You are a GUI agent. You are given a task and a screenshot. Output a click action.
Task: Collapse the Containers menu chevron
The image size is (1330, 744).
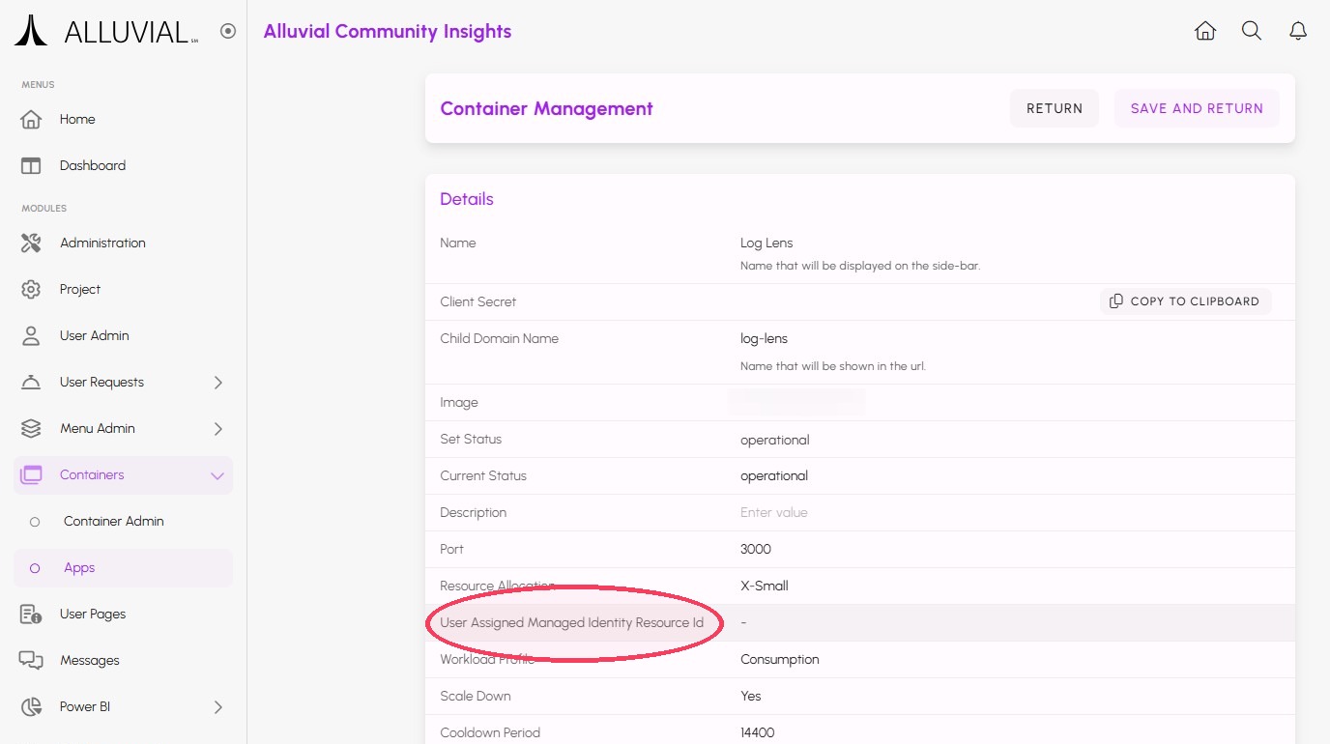point(217,475)
